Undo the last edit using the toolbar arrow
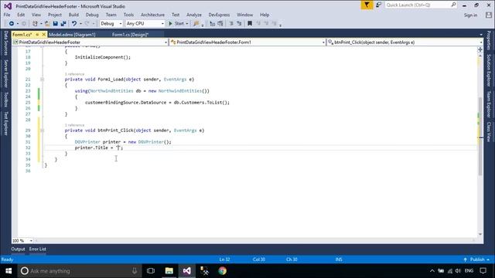Screen dimensions: 495x278 (x=74, y=24)
